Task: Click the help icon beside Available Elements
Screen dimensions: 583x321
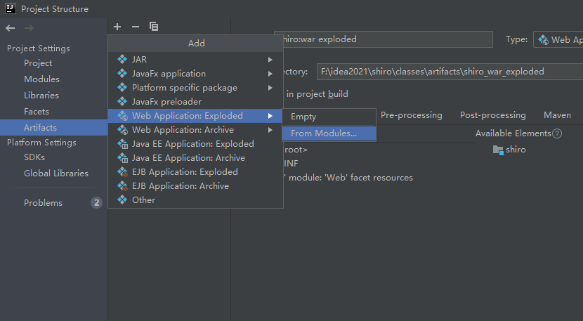Action: (557, 133)
